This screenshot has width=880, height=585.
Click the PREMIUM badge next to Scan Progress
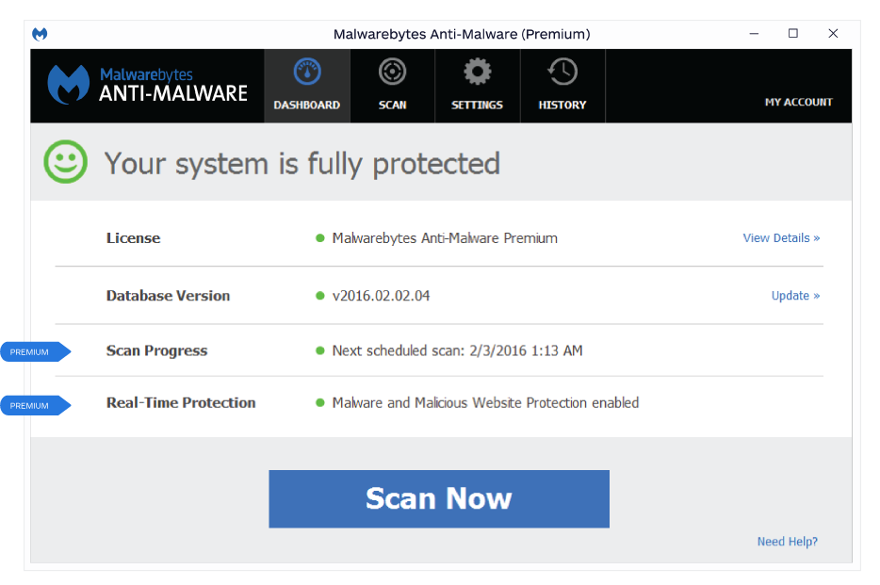[x=28, y=351]
